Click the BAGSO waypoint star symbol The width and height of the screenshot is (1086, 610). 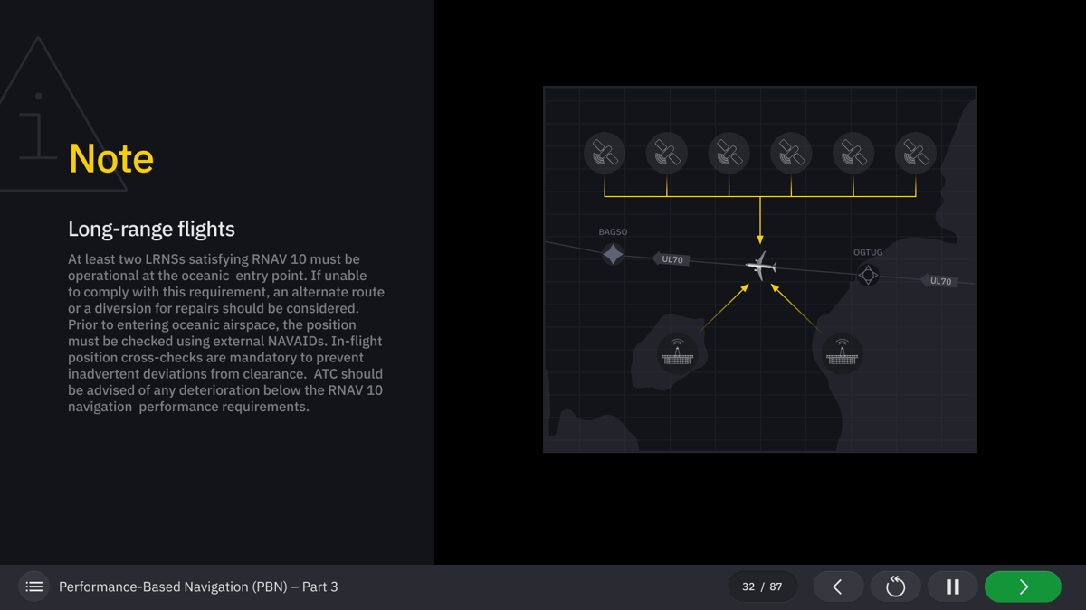(x=613, y=254)
